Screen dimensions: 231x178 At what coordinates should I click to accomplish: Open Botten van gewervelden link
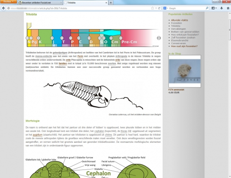(x=185, y=32)
